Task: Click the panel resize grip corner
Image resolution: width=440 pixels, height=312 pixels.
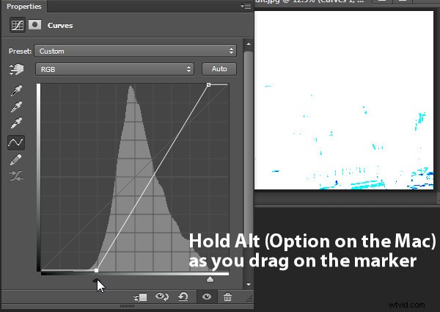Action: point(249,299)
